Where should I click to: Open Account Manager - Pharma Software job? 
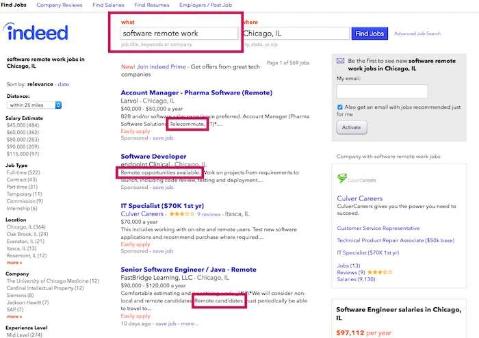click(196, 92)
